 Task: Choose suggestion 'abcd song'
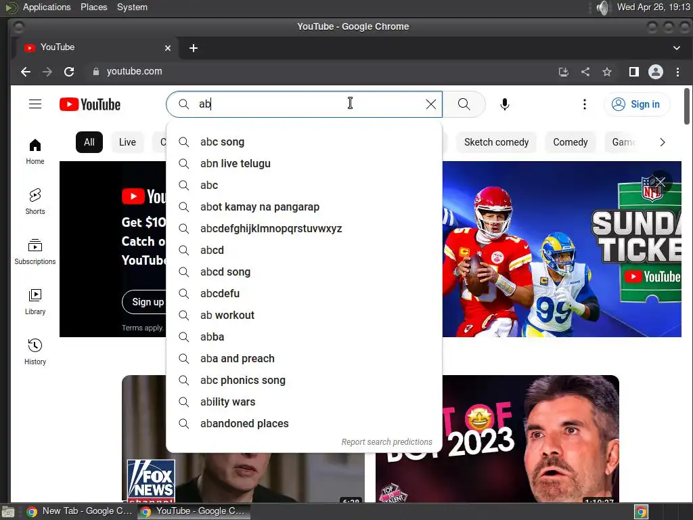tap(304, 272)
